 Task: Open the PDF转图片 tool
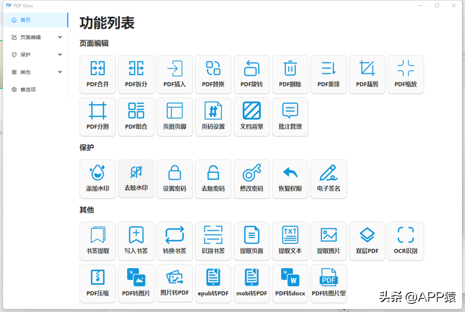pos(136,284)
